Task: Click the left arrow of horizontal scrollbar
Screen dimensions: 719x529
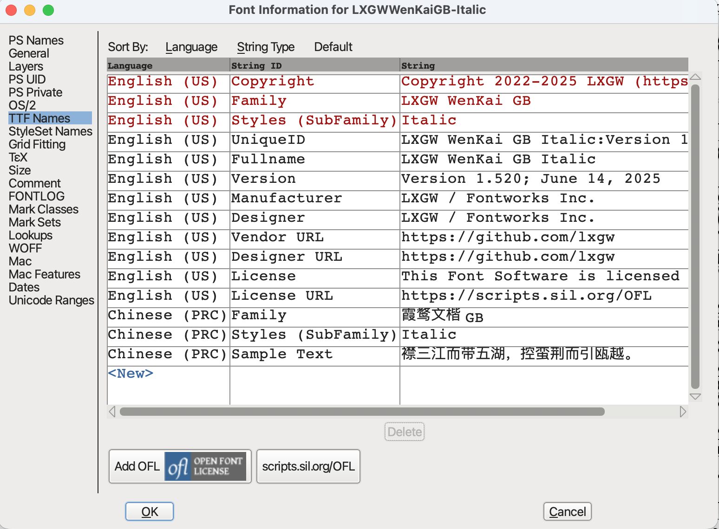Action: [x=112, y=412]
